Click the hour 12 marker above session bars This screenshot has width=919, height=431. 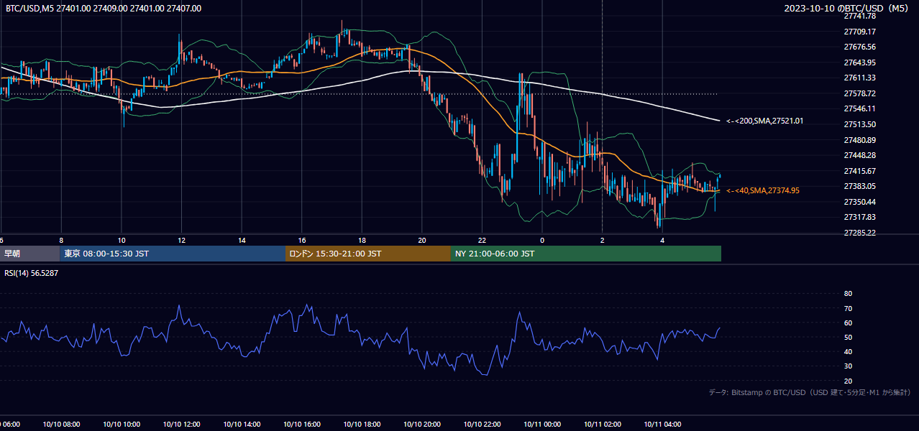(x=181, y=240)
